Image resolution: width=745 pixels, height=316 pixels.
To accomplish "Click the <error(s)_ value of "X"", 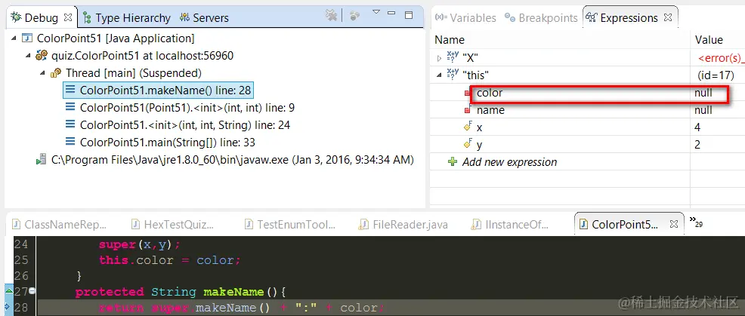I will coord(722,58).
